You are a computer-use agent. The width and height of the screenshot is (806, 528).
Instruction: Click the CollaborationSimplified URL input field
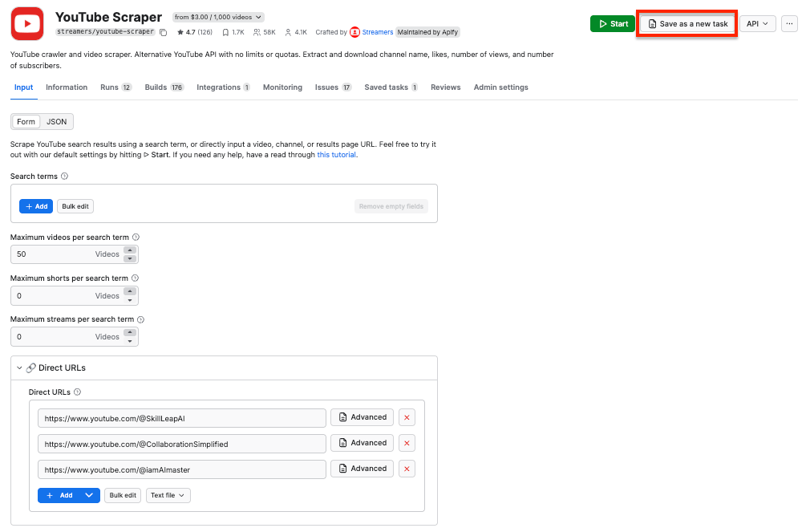pos(182,443)
